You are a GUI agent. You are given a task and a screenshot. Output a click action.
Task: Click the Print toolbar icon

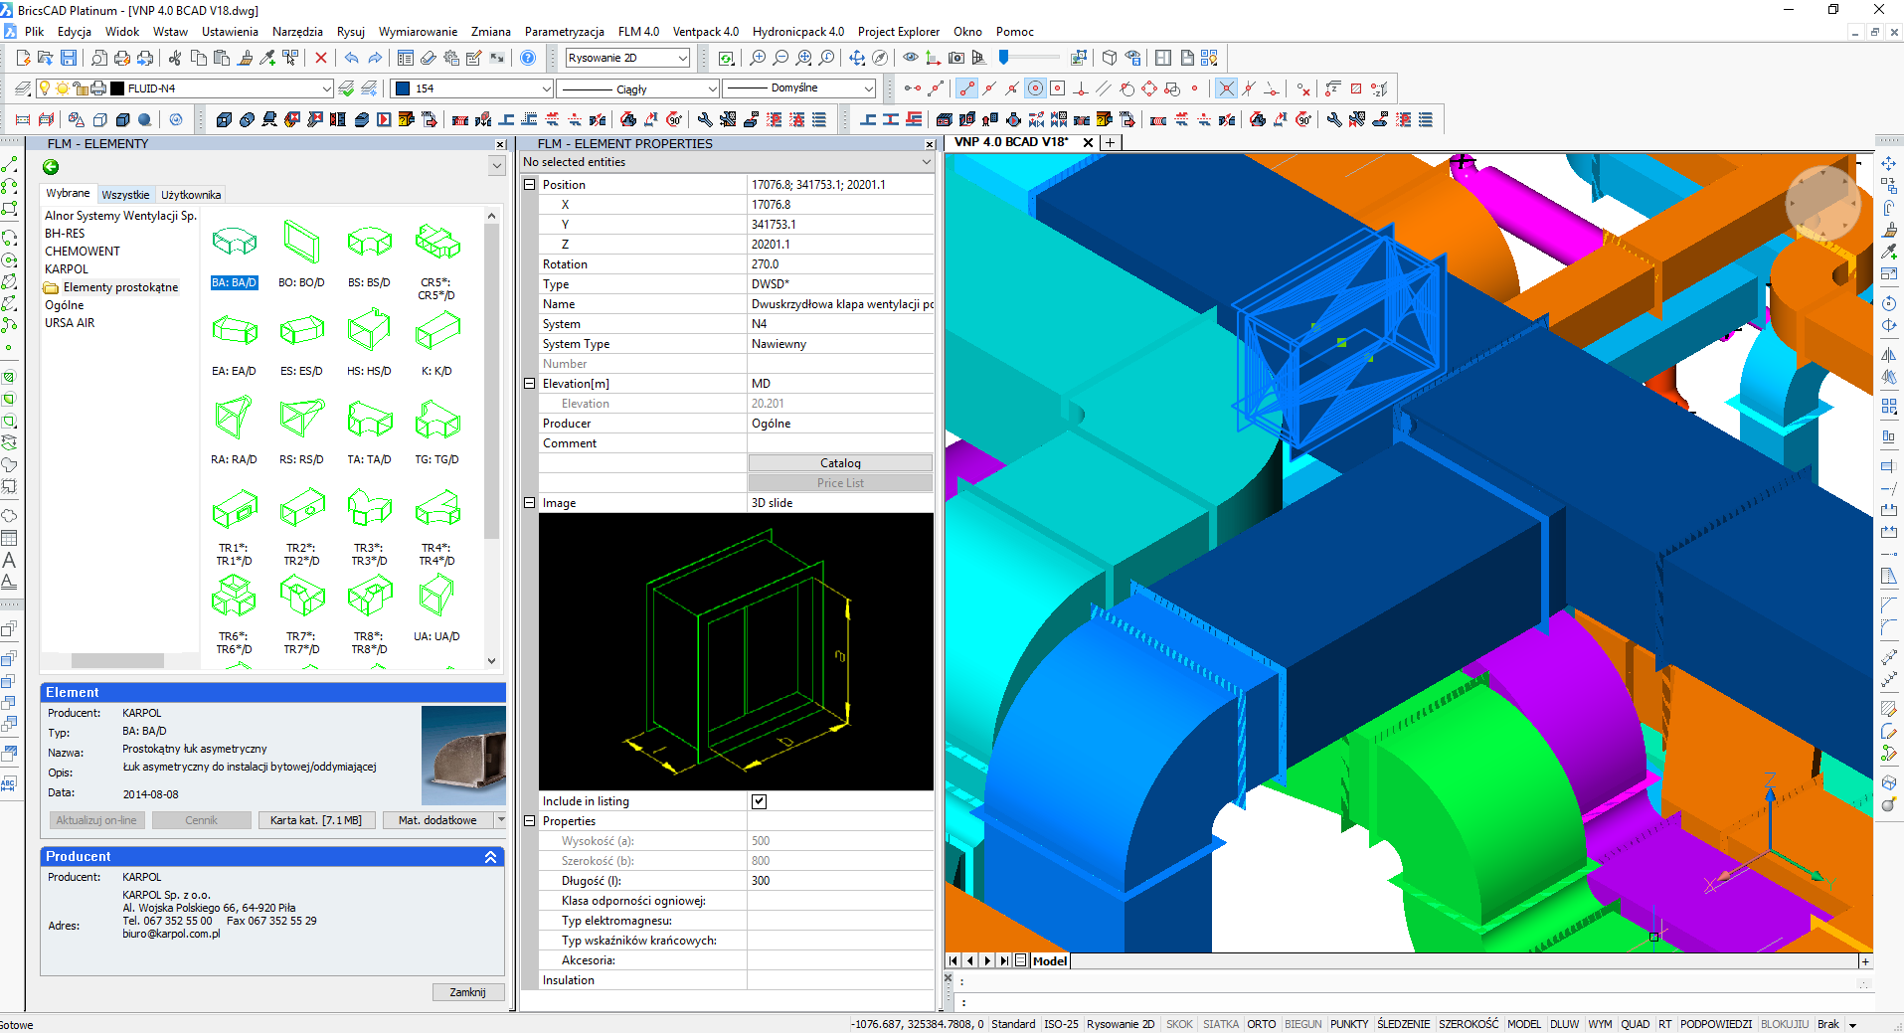pos(122,58)
